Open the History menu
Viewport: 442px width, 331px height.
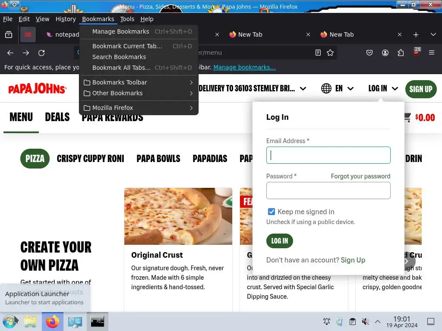pos(66,19)
